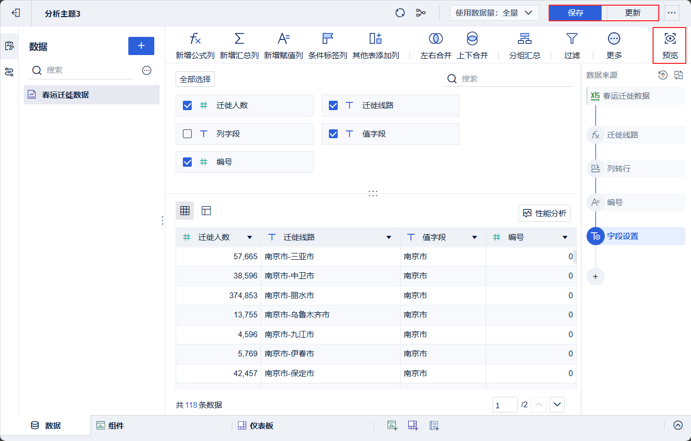Select the 列转行 step in the pipeline
The width and height of the screenshot is (691, 441).
tap(618, 169)
